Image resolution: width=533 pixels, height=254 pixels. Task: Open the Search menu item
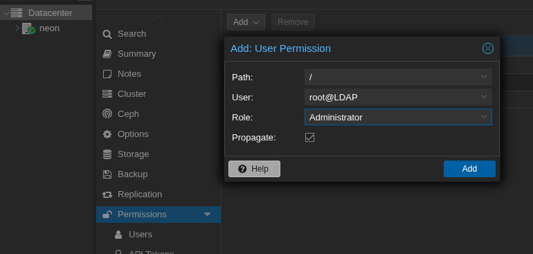(159, 34)
